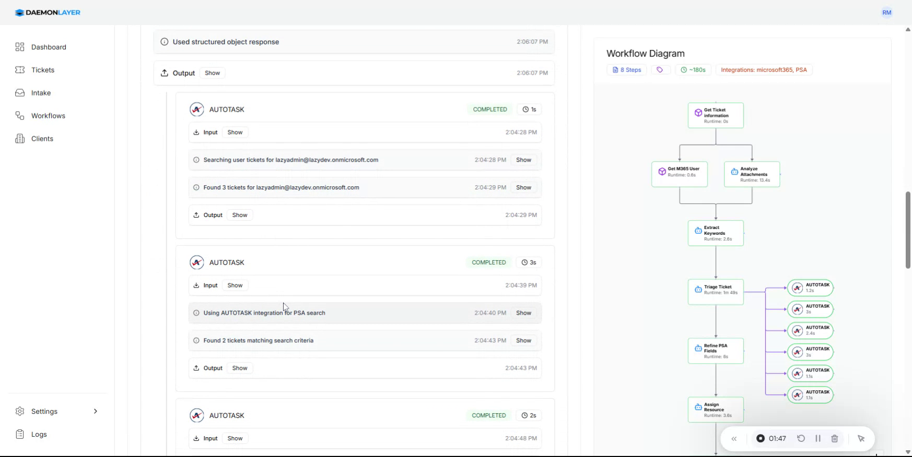Expand the Settings chevron arrow
The height and width of the screenshot is (457, 912).
[95, 411]
